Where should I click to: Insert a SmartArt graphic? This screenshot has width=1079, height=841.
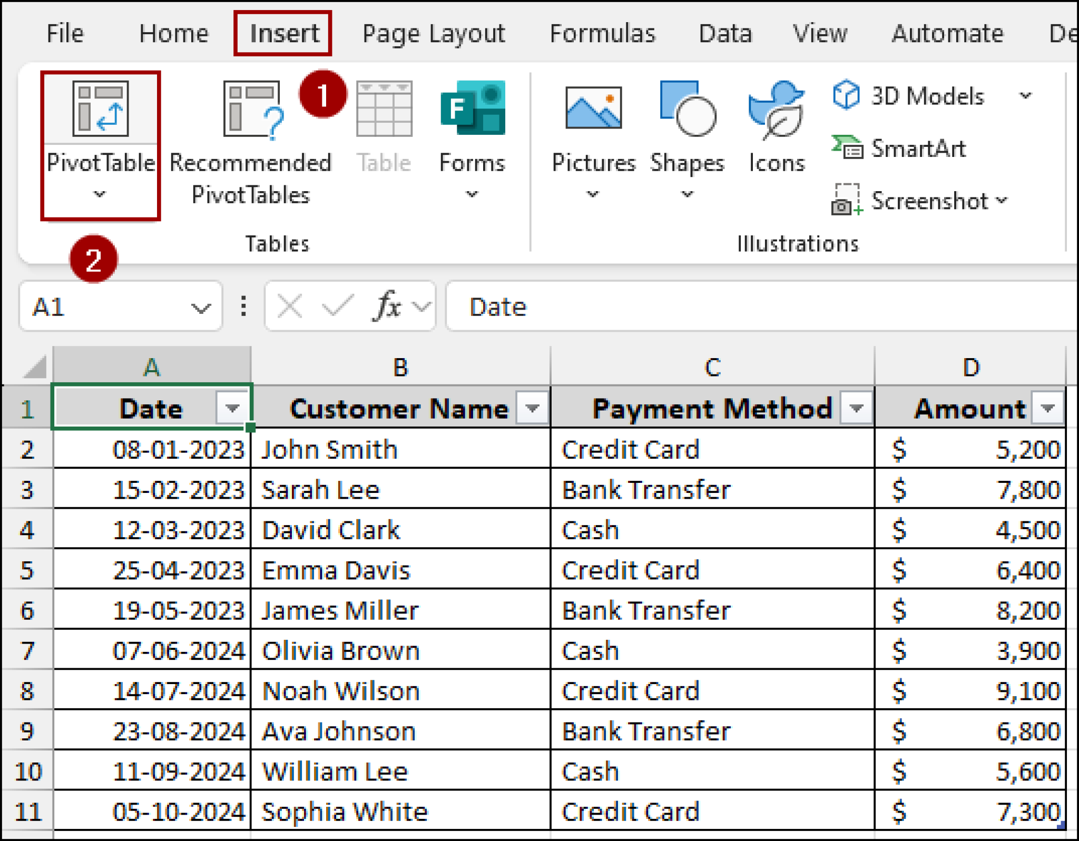(918, 149)
